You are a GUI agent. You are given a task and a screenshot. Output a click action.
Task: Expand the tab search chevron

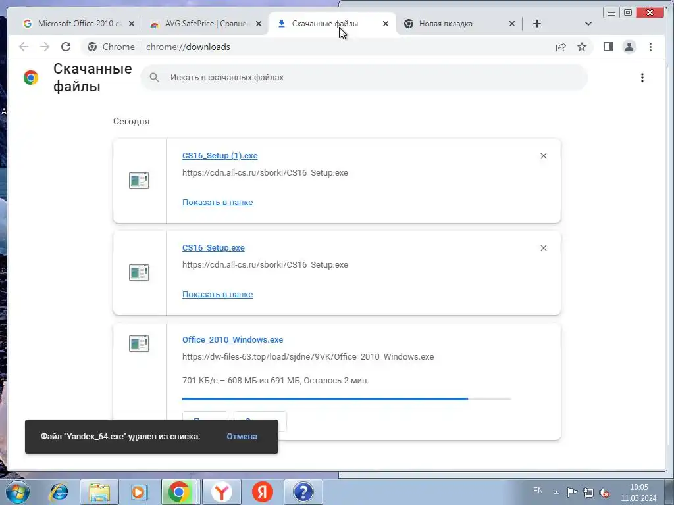pos(588,24)
